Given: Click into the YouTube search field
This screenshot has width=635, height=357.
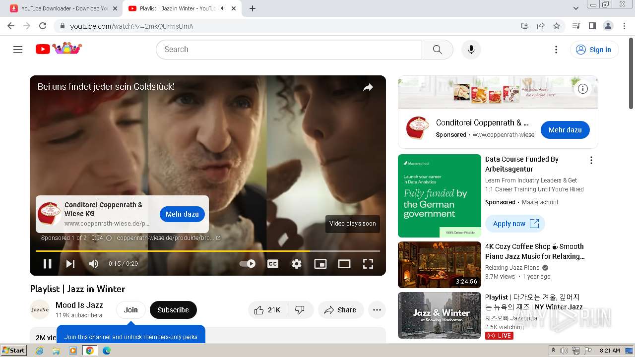Looking at the screenshot, I should (x=289, y=50).
